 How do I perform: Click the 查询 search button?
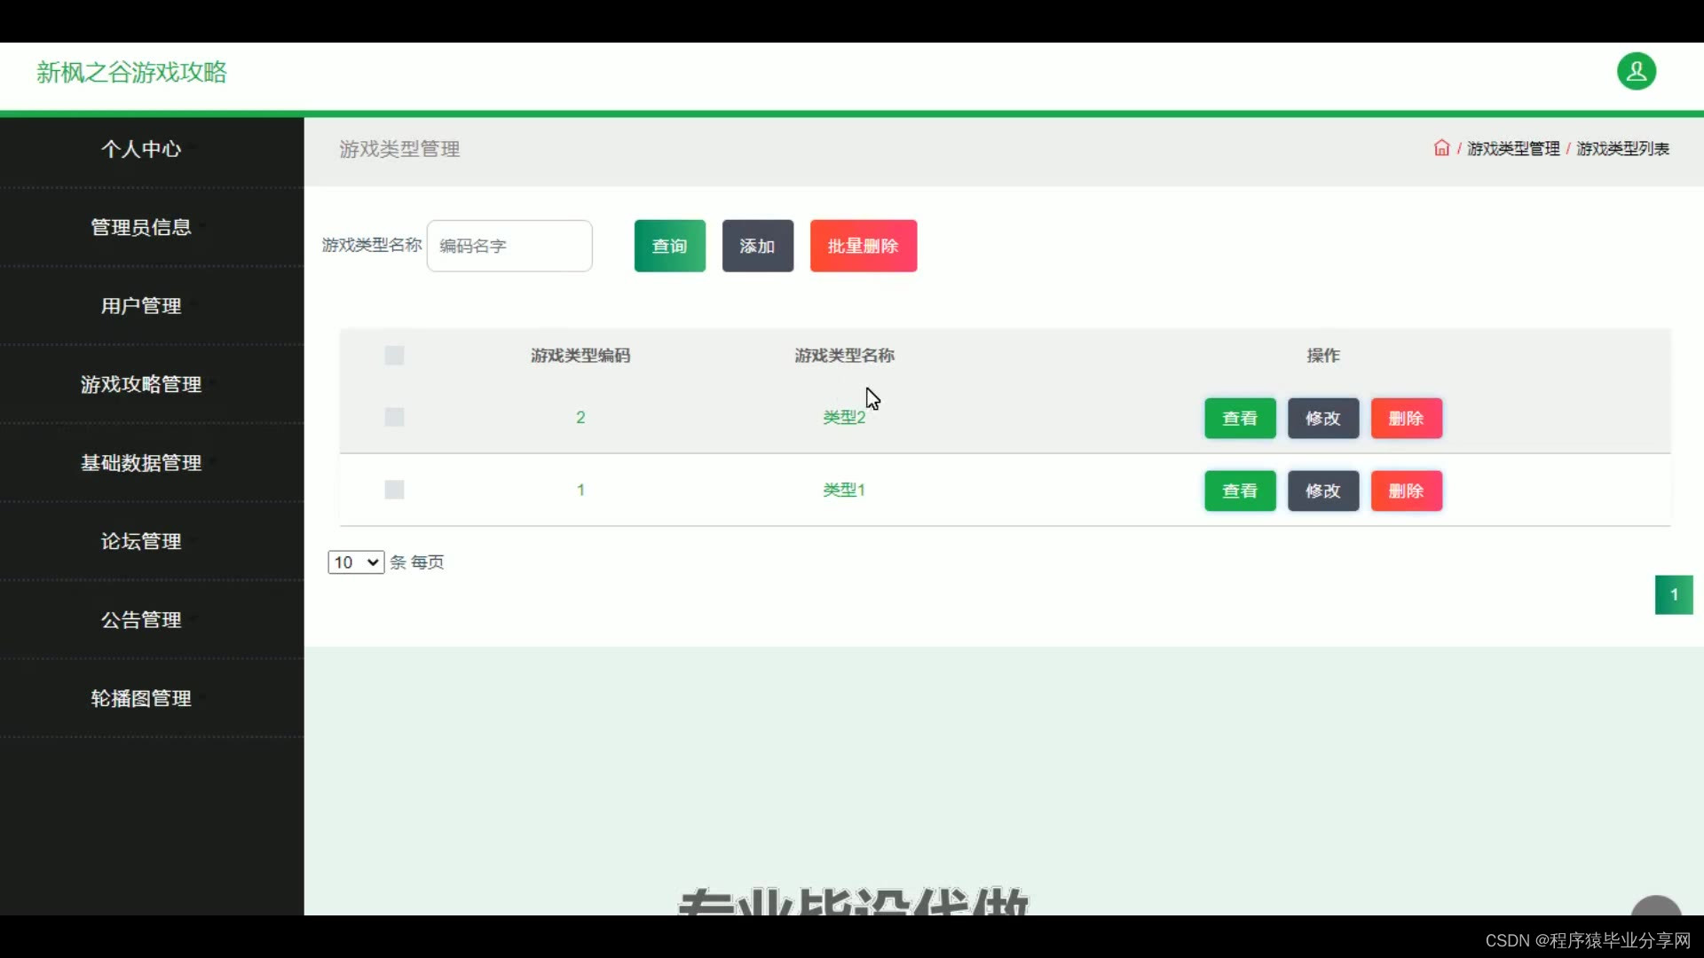coord(669,246)
